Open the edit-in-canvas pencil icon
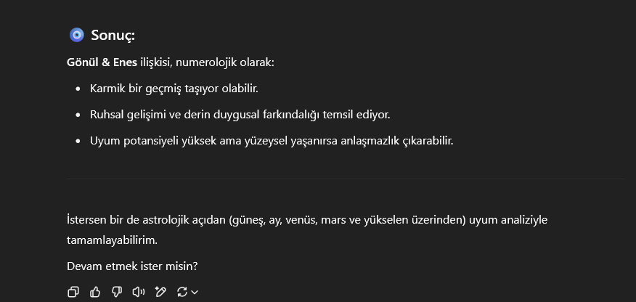Screen dimensions: 636x302 160,292
